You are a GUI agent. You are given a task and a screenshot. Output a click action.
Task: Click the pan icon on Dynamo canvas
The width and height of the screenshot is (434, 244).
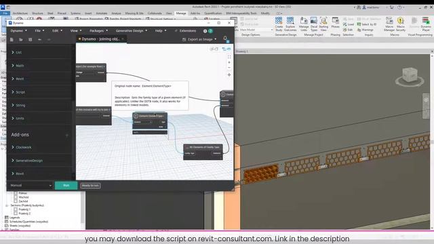click(x=229, y=75)
